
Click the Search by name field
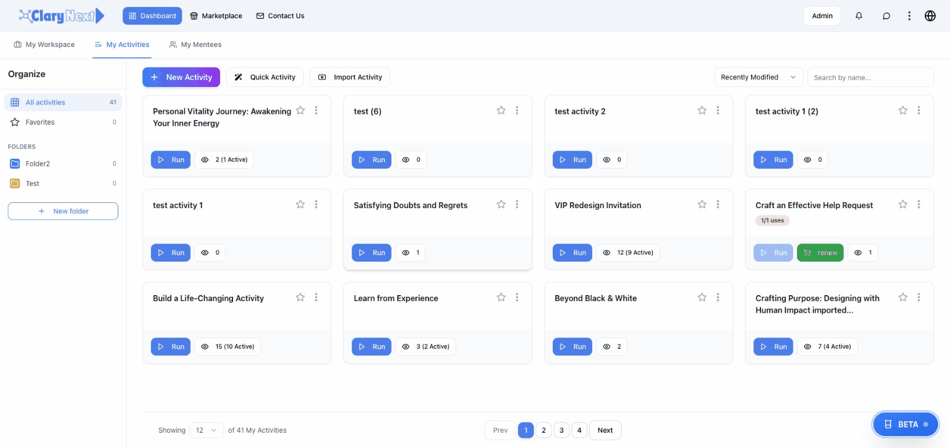pyautogui.click(x=870, y=77)
